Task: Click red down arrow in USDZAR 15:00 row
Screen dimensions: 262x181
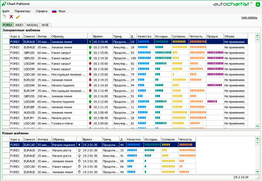Action: (90, 63)
